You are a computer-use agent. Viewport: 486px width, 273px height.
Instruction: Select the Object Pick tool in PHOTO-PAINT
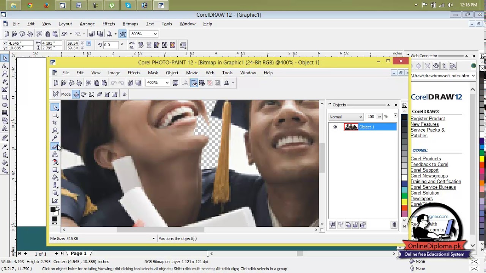55,107
